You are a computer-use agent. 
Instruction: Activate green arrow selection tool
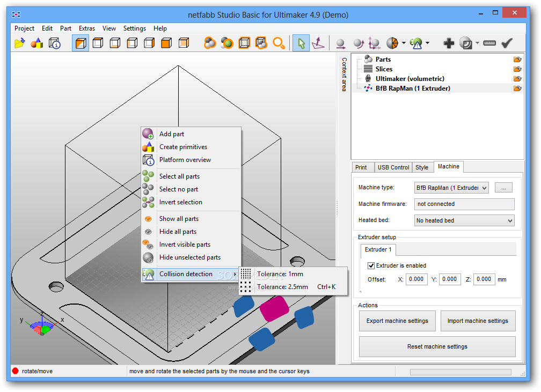click(301, 43)
